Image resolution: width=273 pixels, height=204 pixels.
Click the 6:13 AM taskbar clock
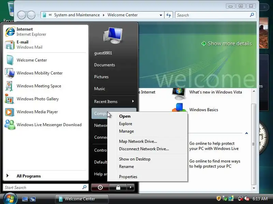pyautogui.click(x=260, y=199)
